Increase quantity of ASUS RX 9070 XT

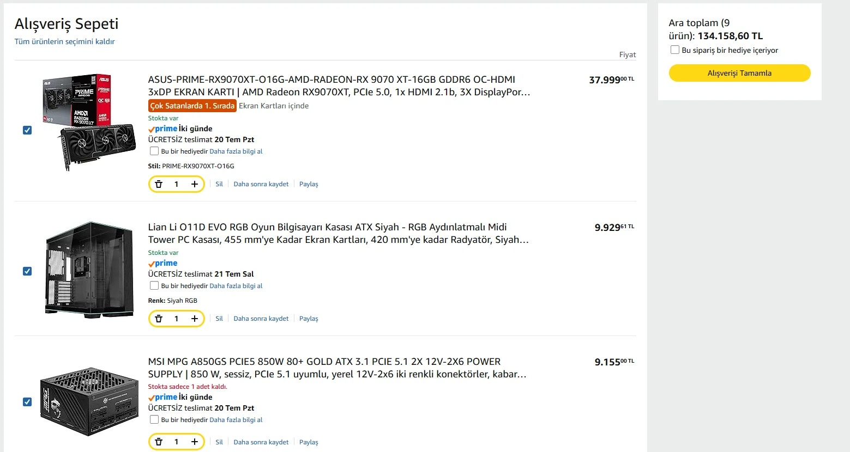point(195,184)
